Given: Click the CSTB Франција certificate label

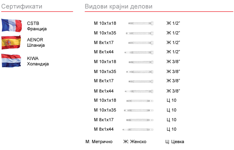Looking at the screenshot, I should [37, 26].
